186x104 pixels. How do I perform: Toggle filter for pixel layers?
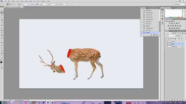point(173,33)
